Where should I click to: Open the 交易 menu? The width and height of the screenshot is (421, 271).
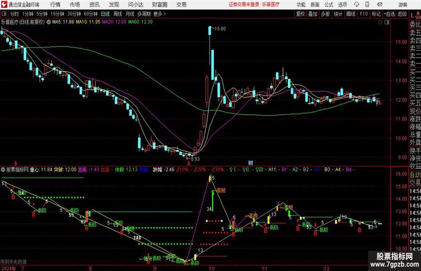[181, 4]
